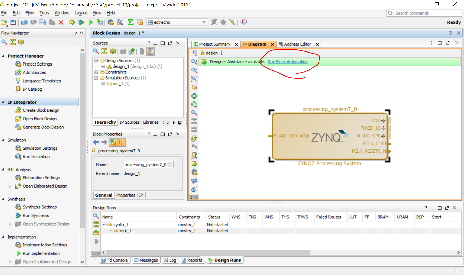464x275 pixels.
Task: Run Synthesis from the main toolbar play icon
Action: point(91,22)
